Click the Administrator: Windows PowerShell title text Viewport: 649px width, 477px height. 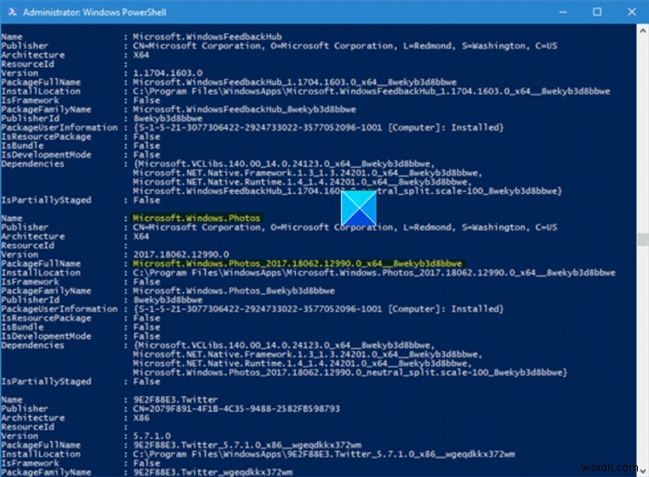[x=95, y=12]
